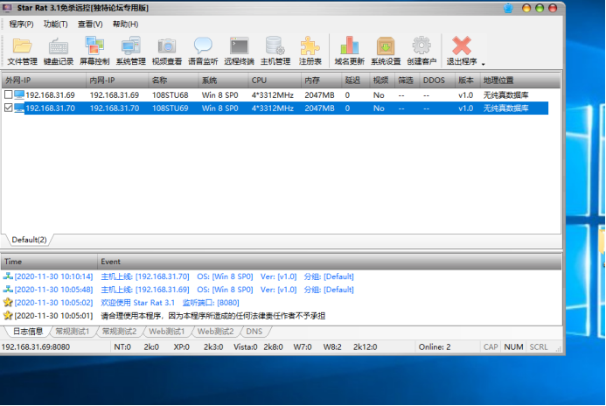
Task: Switch to the DNS tab
Action: point(254,332)
